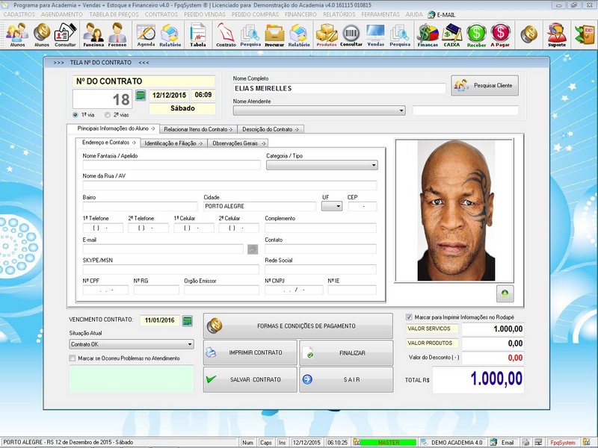Expand the Nome Atendente dropdown
This screenshot has height=448, width=598.
pos(401,111)
